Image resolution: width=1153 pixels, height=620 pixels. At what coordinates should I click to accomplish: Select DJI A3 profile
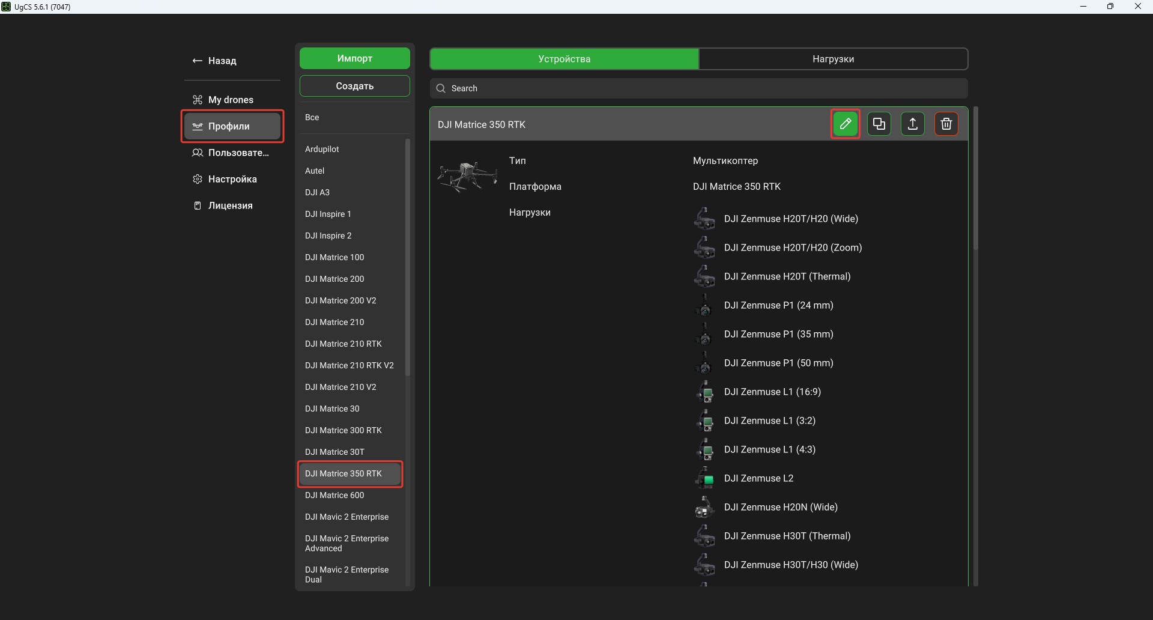point(351,192)
